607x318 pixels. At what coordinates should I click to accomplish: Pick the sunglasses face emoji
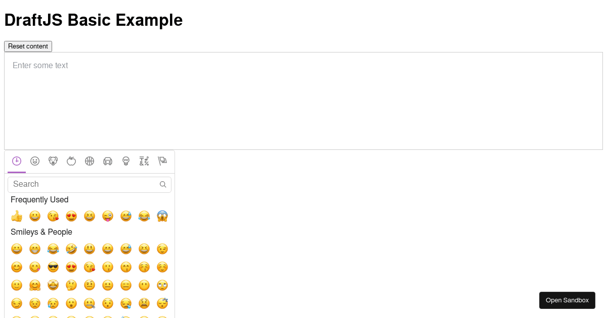click(53, 267)
